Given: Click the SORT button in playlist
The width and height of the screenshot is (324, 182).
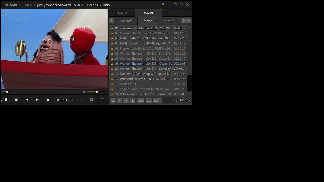Looking at the screenshot, I should [157, 101].
